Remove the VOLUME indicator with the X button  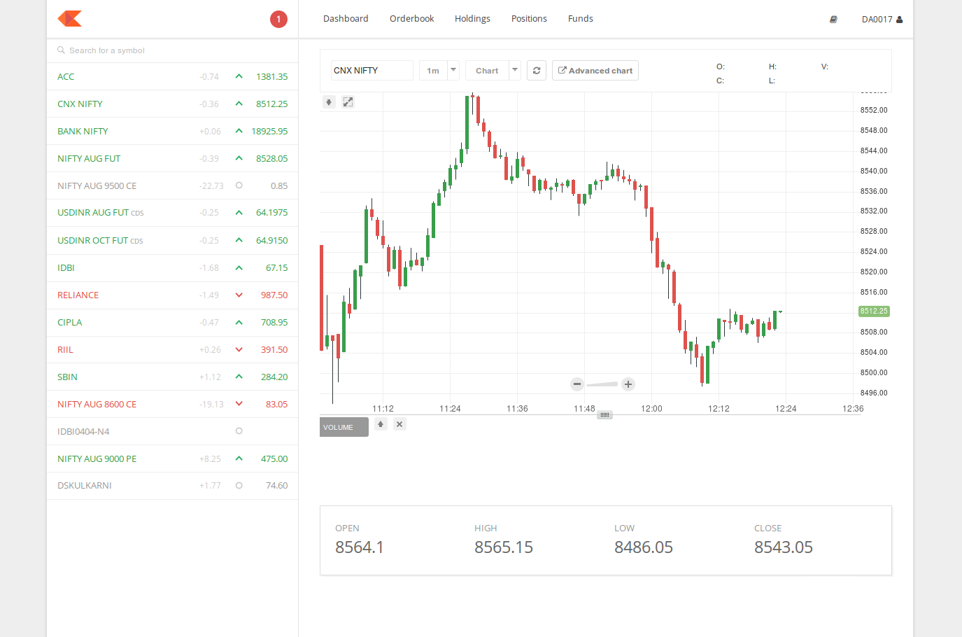click(399, 424)
